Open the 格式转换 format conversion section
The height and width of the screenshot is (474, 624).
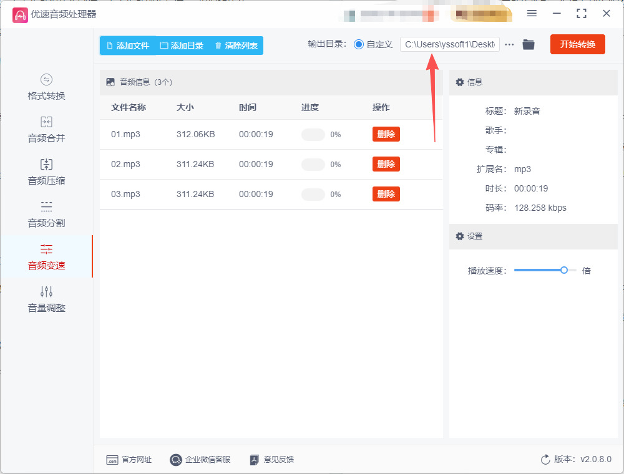(x=46, y=87)
